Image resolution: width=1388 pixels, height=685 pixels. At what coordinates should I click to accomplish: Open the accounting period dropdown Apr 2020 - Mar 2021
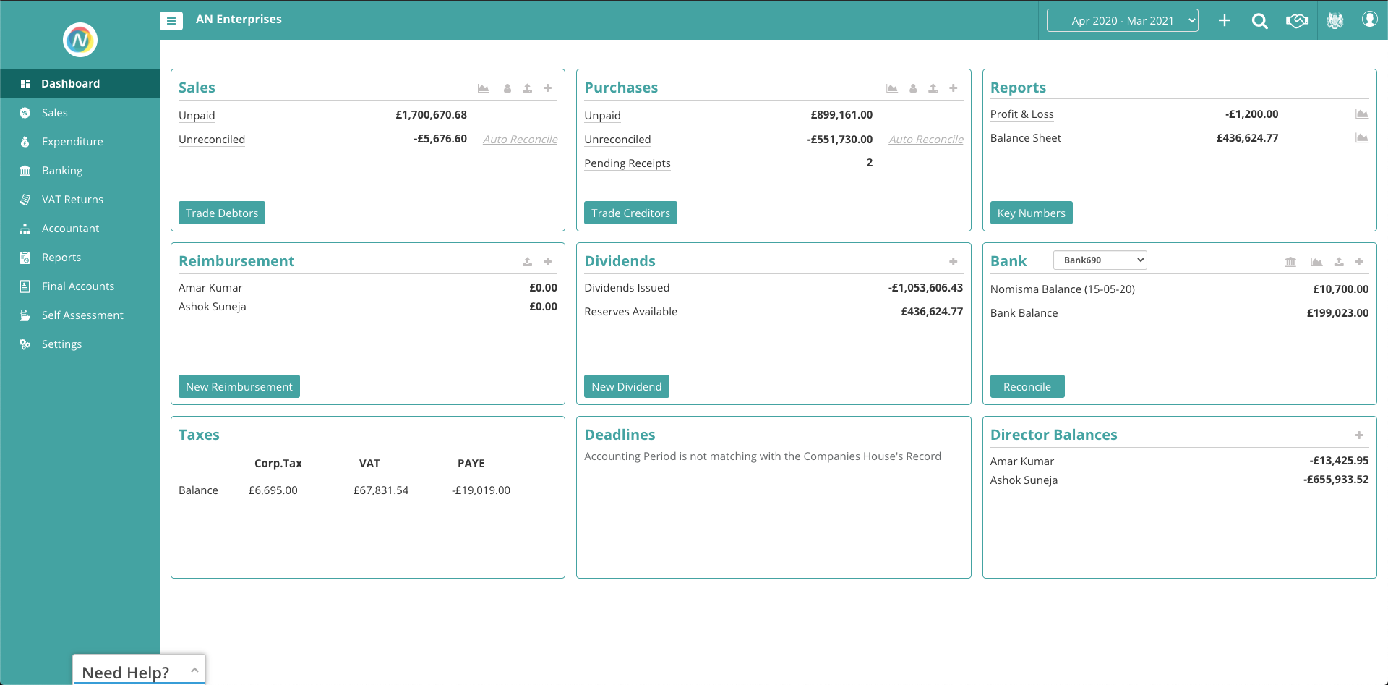(x=1123, y=20)
